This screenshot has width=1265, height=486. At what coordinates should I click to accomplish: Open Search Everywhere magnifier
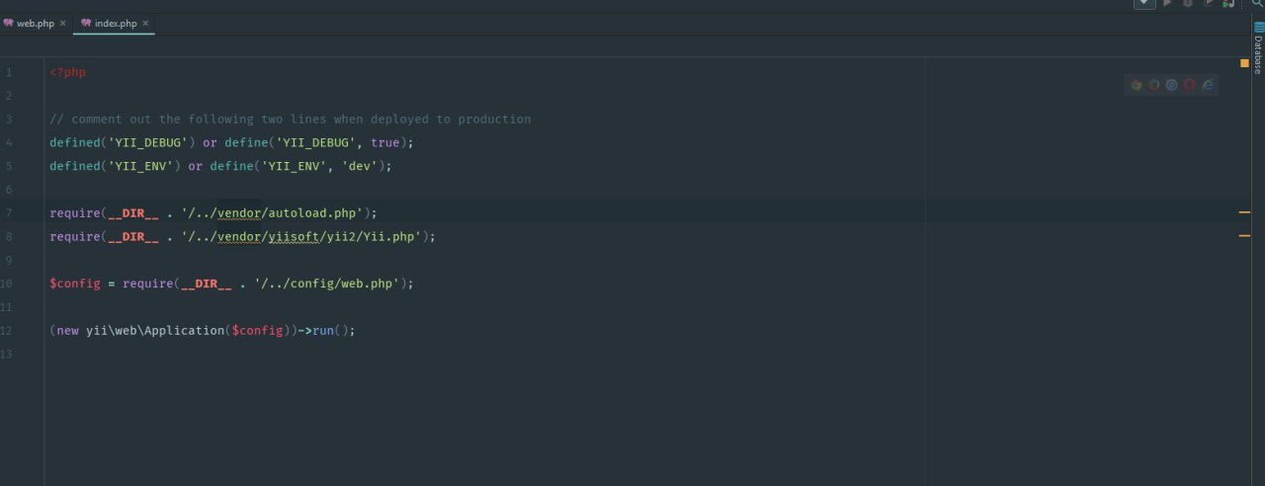pos(1258,4)
